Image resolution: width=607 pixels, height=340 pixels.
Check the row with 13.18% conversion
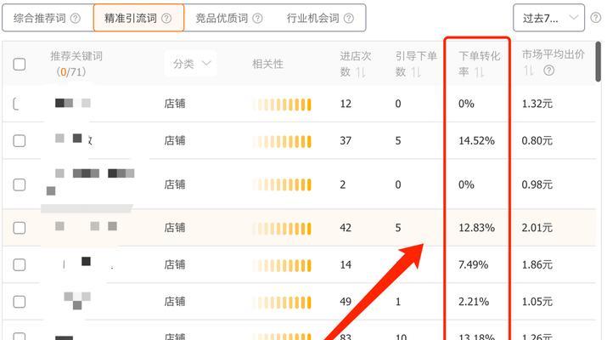20,336
